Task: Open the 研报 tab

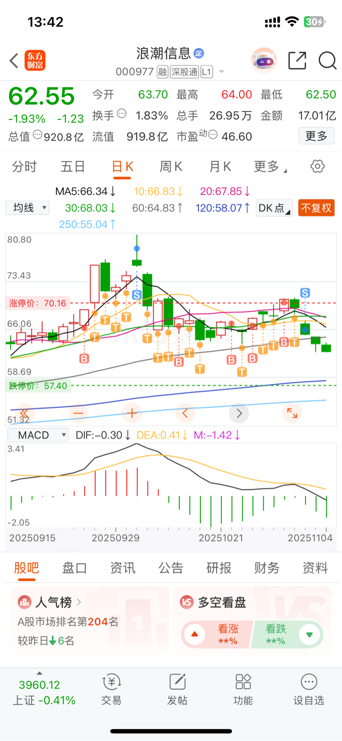Action: pos(219,568)
